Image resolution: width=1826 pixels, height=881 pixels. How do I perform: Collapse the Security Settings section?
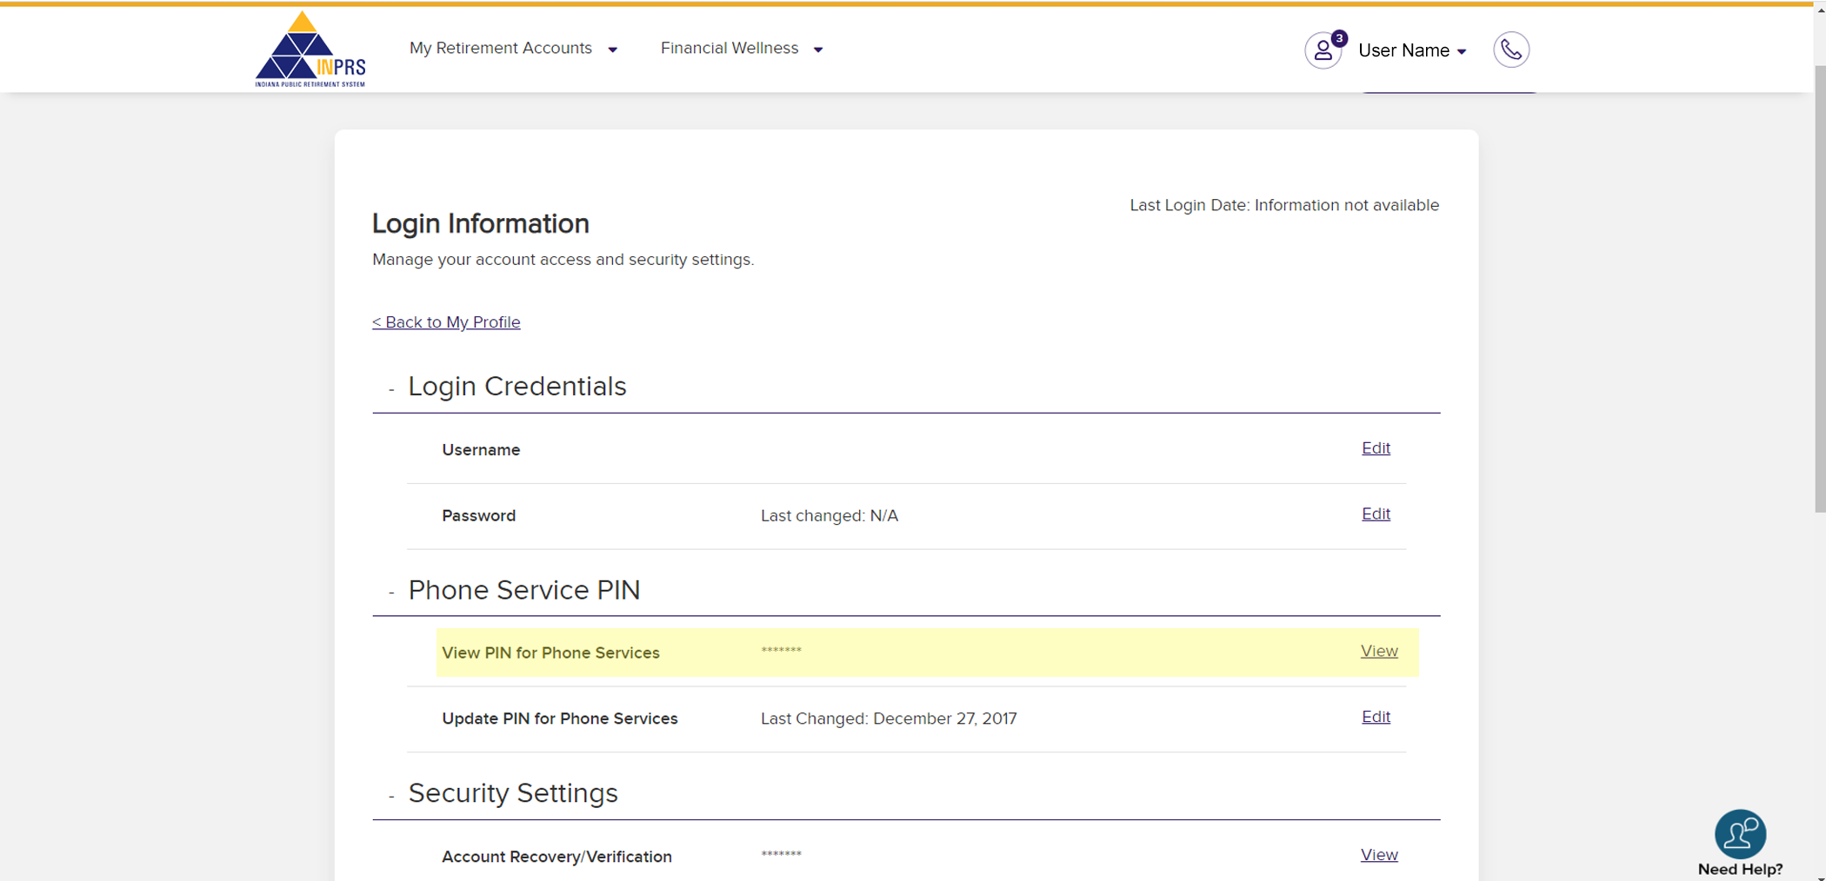coord(391,796)
